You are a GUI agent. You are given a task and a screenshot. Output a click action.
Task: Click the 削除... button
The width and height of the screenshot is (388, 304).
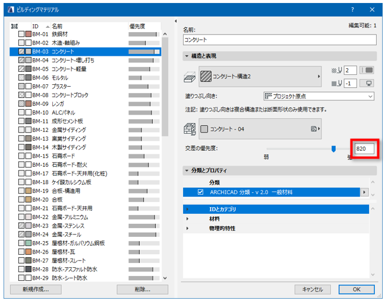tap(143, 289)
